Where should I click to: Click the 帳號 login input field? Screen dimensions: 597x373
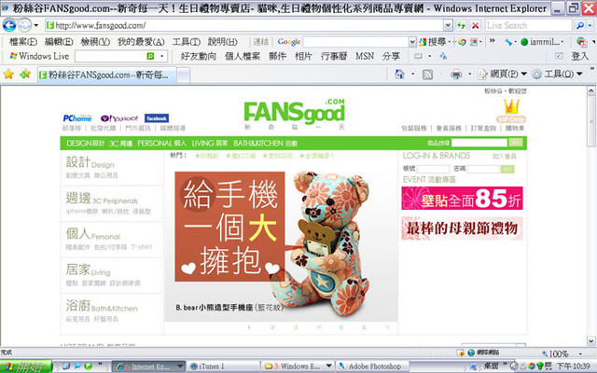(x=433, y=169)
